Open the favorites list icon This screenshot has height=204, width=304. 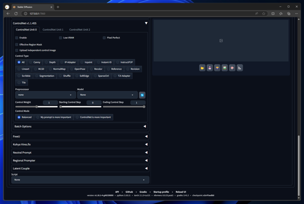coord(281,14)
